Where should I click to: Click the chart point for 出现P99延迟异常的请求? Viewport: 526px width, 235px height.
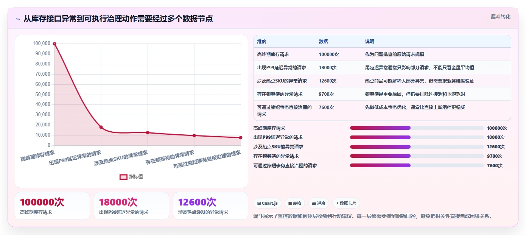click(101, 127)
